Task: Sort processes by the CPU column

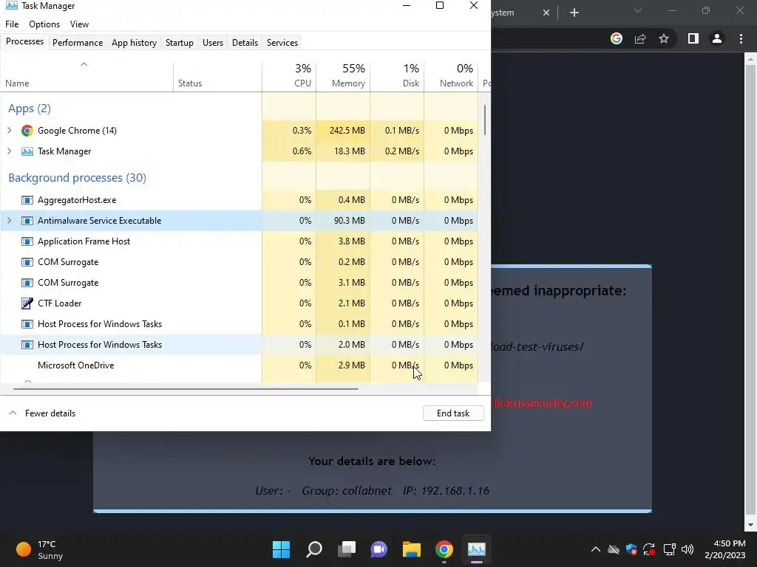Action: click(289, 76)
